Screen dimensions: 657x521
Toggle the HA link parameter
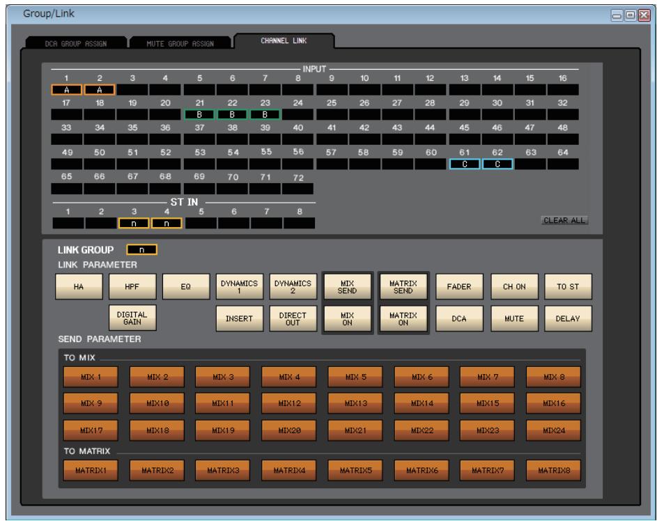(x=79, y=286)
